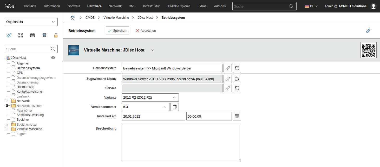
Task: Click the CMDB explorer network icon in sidebar
Action: pos(9,35)
